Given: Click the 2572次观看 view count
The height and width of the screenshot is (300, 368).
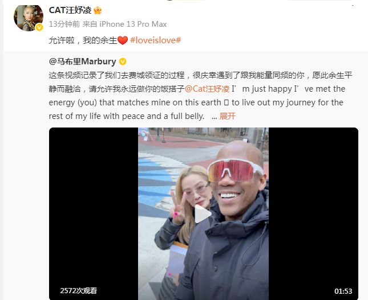Looking at the screenshot, I should point(78,291).
